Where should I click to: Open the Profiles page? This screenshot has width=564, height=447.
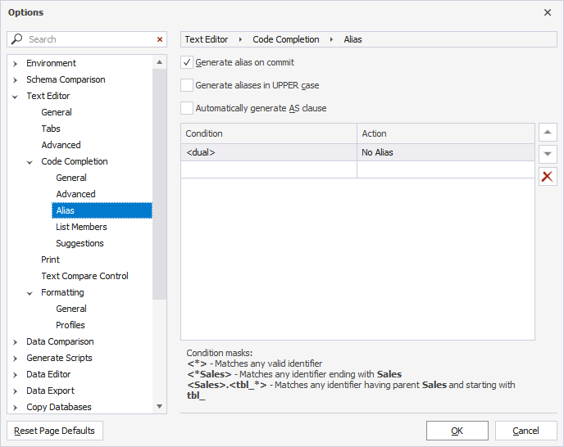point(70,325)
